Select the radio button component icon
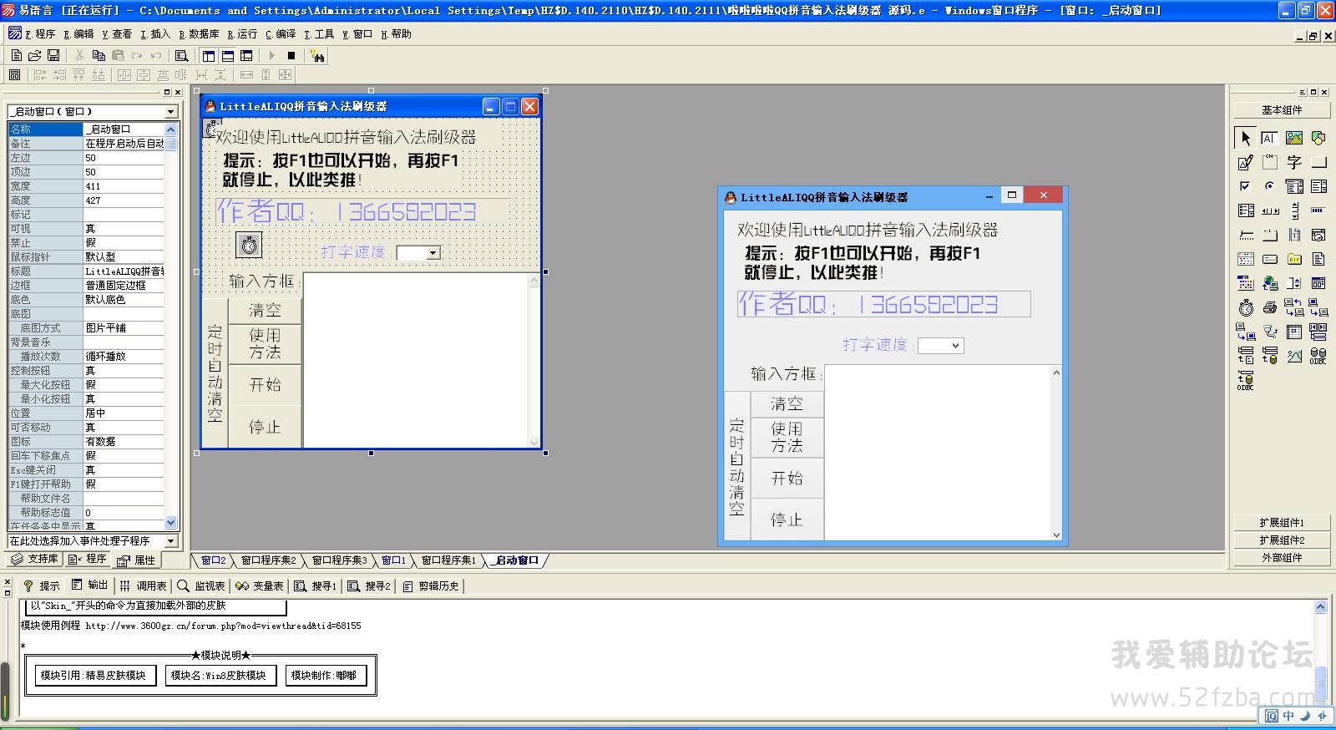The image size is (1336, 730). pos(1270,186)
